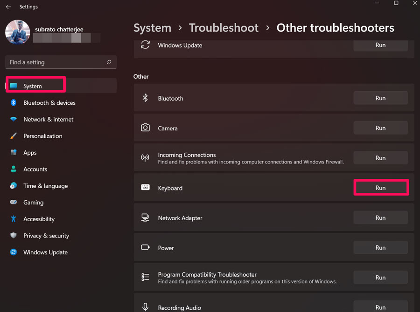The height and width of the screenshot is (312, 420).
Task: Click the Apps sidebar icon
Action: (x=14, y=152)
